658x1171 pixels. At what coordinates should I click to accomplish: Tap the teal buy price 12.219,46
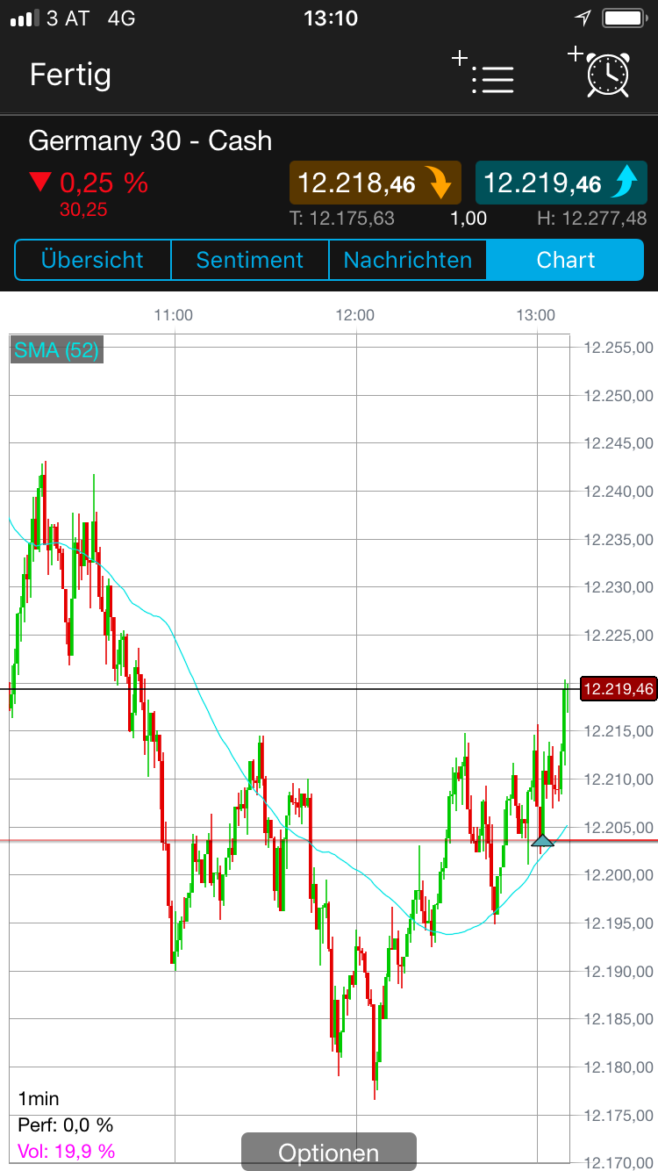[561, 183]
